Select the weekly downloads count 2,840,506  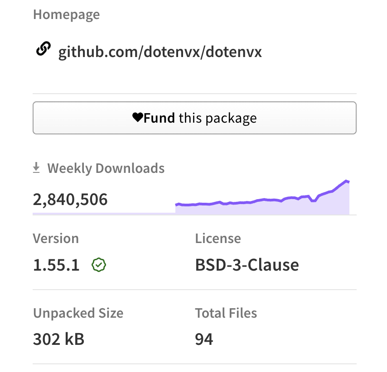click(70, 200)
